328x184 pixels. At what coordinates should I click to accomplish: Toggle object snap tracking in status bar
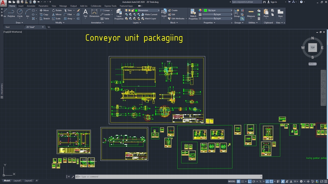(x=267, y=181)
